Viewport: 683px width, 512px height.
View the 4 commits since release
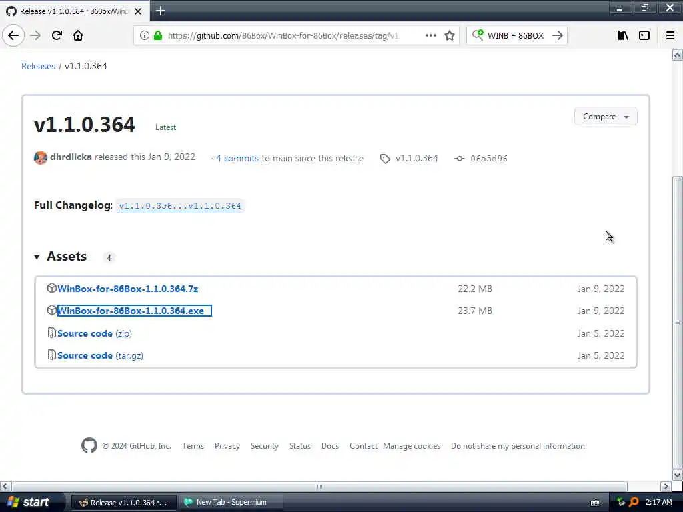pos(237,159)
